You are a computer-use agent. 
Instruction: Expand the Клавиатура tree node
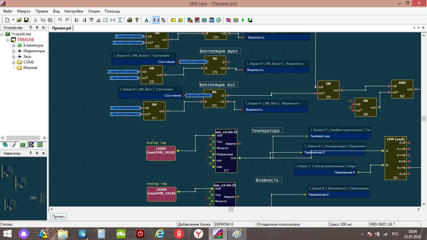(x=14, y=46)
